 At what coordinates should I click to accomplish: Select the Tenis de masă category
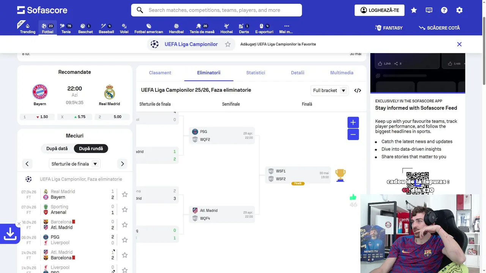tap(202, 28)
